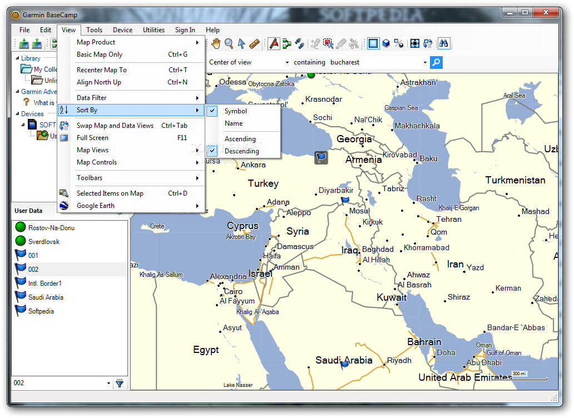Choose Descending sort order

pyautogui.click(x=243, y=151)
